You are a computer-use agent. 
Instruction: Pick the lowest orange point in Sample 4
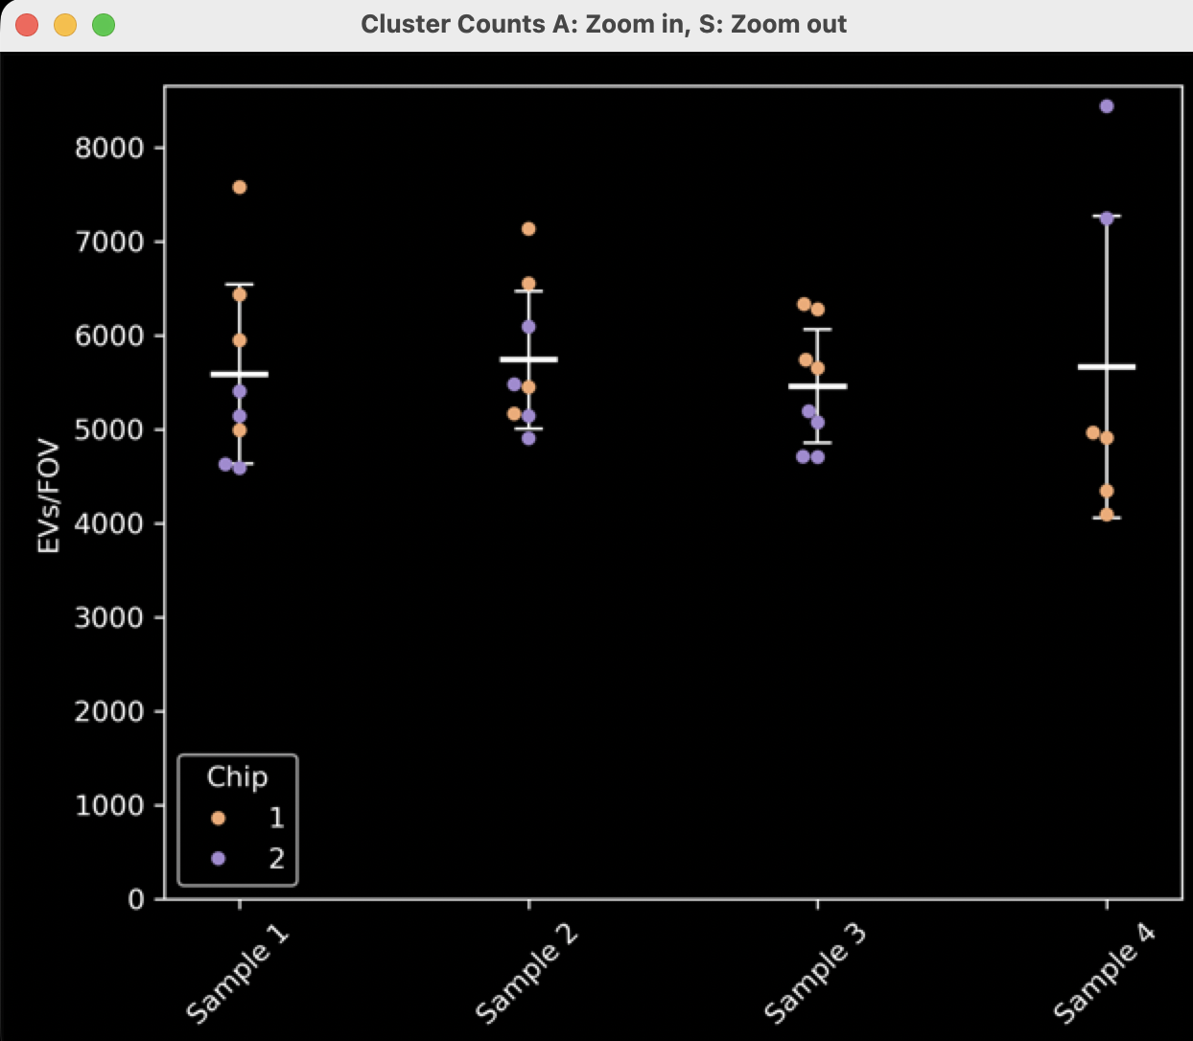[1107, 515]
